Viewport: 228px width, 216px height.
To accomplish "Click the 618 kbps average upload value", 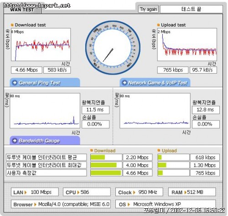I will coord(205,157).
